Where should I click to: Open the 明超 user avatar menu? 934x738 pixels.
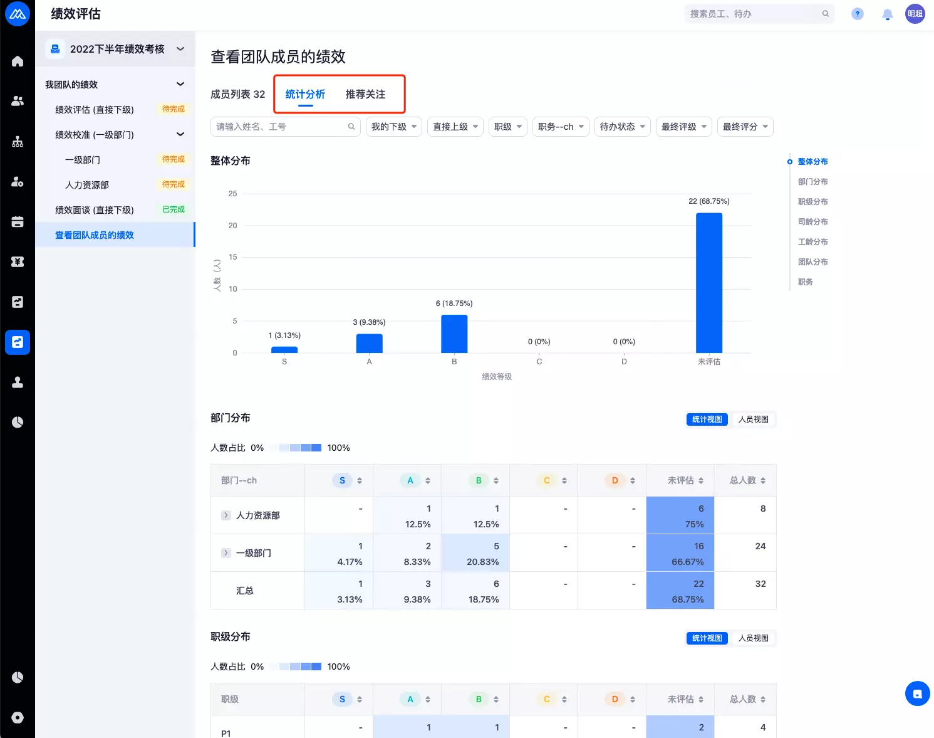[915, 14]
